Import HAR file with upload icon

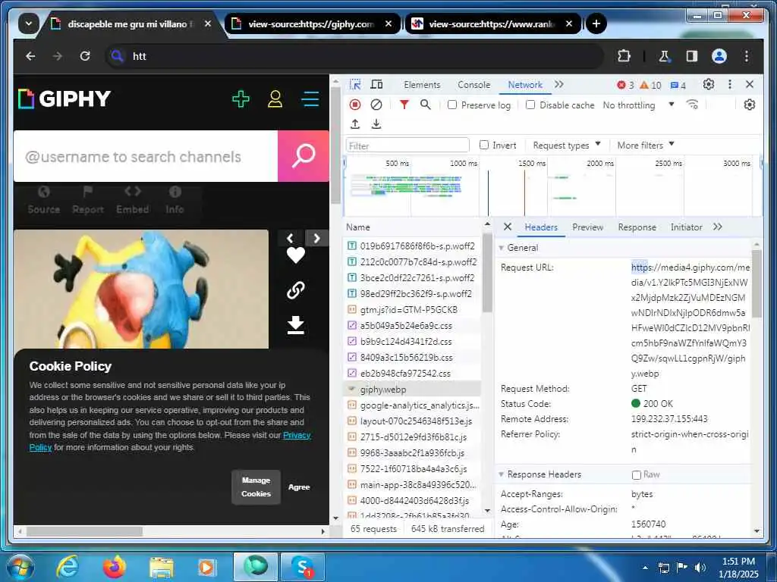[x=355, y=124]
